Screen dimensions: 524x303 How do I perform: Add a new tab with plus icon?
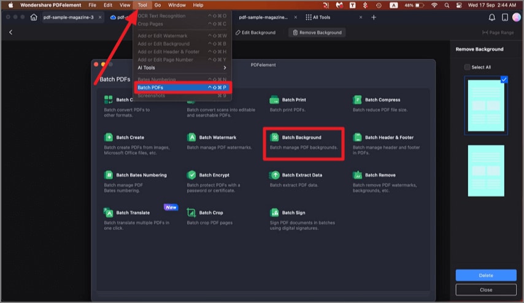click(x=374, y=17)
